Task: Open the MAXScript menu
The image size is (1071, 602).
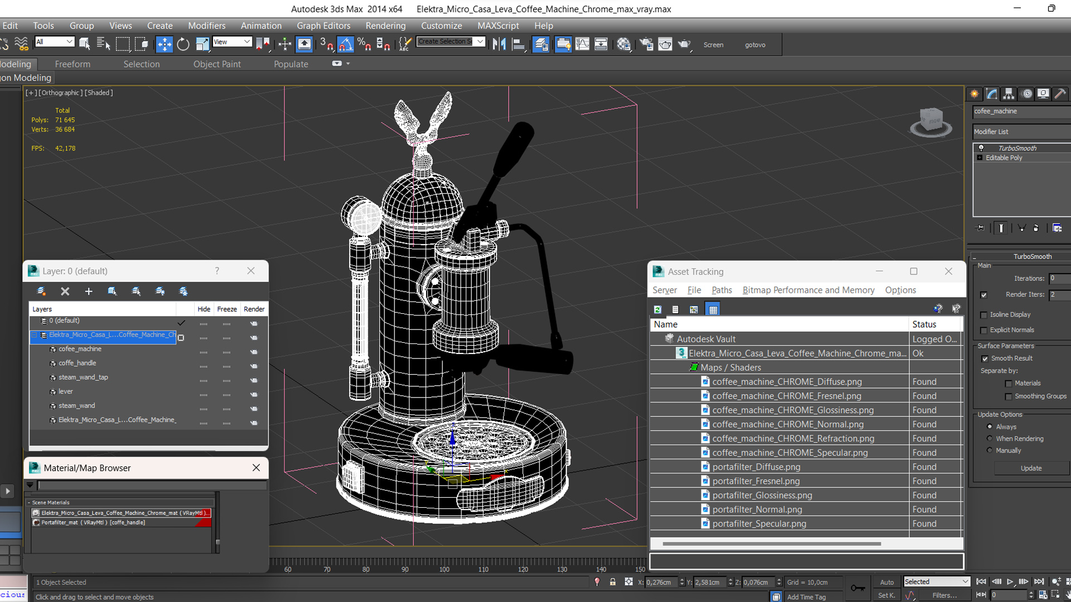Action: click(498, 26)
